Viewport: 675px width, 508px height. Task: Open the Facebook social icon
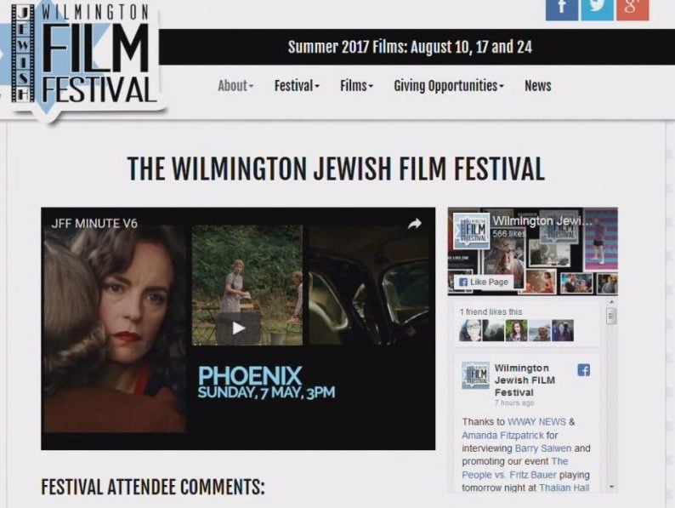562,9
